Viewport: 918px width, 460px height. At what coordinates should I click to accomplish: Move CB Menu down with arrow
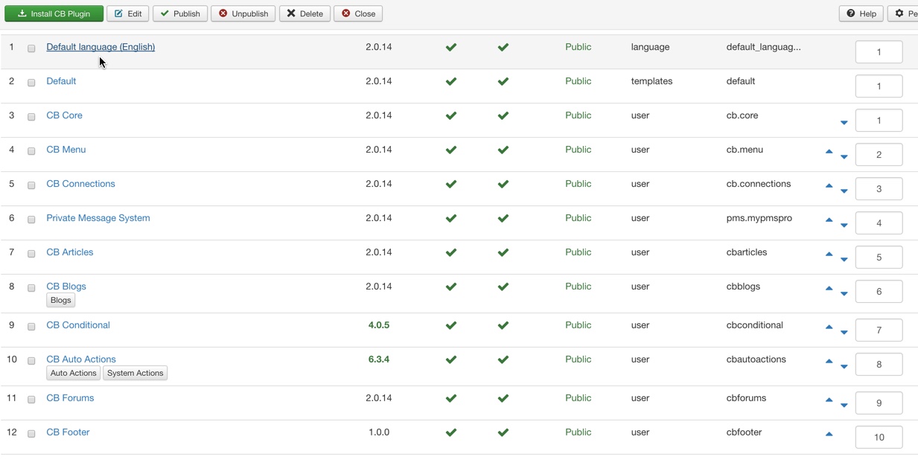pyautogui.click(x=844, y=157)
